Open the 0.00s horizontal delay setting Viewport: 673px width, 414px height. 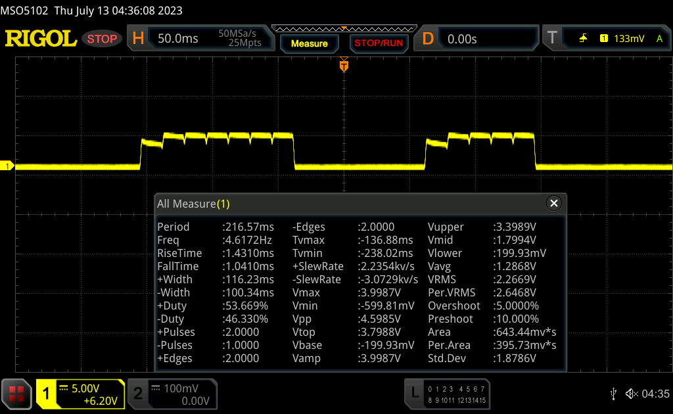click(x=462, y=39)
